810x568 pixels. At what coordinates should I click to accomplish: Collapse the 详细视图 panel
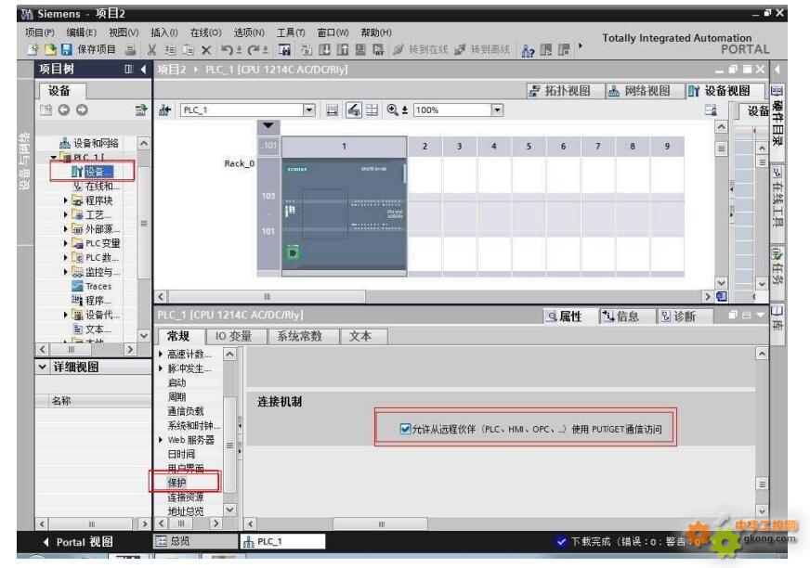[43, 367]
